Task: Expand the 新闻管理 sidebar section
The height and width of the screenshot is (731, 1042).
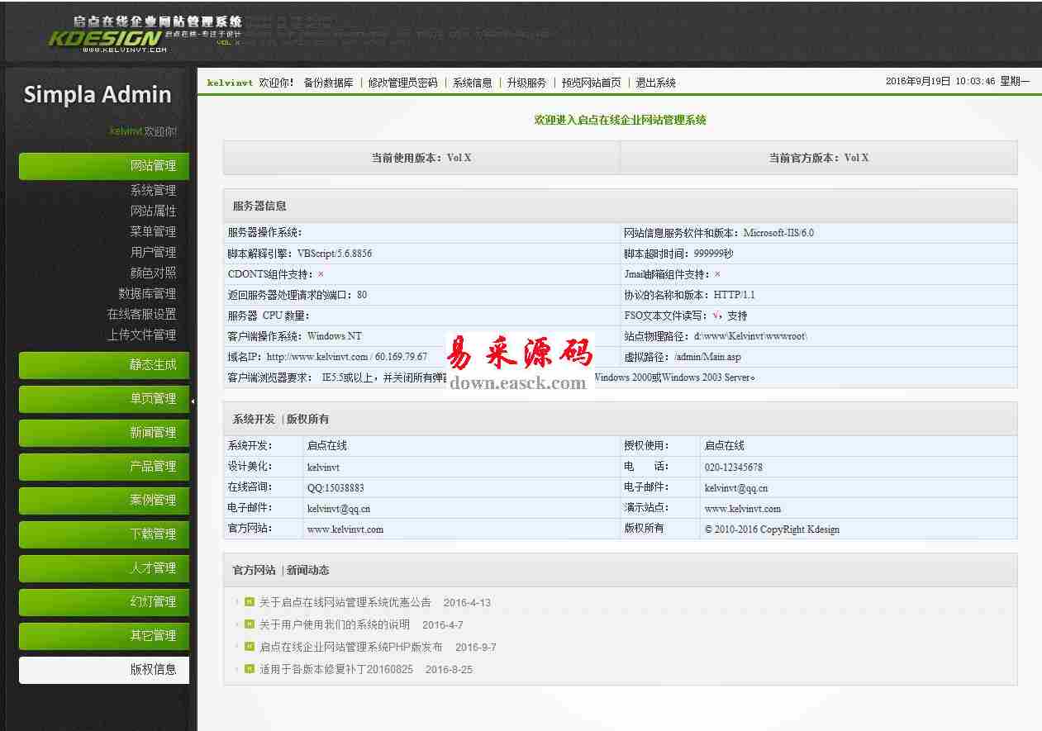Action: point(104,433)
